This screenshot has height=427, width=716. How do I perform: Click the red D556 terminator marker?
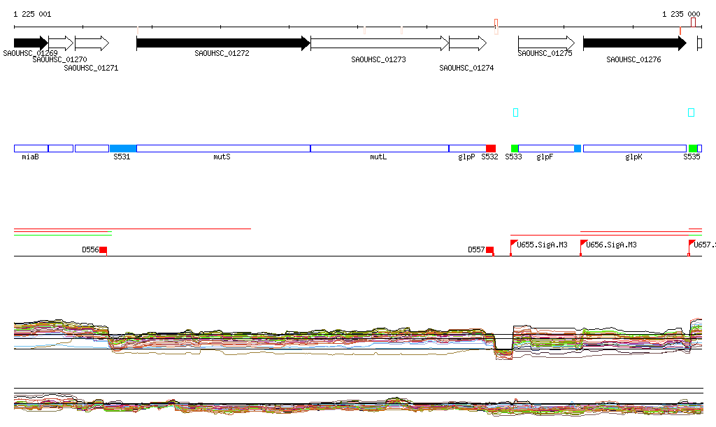point(103,249)
